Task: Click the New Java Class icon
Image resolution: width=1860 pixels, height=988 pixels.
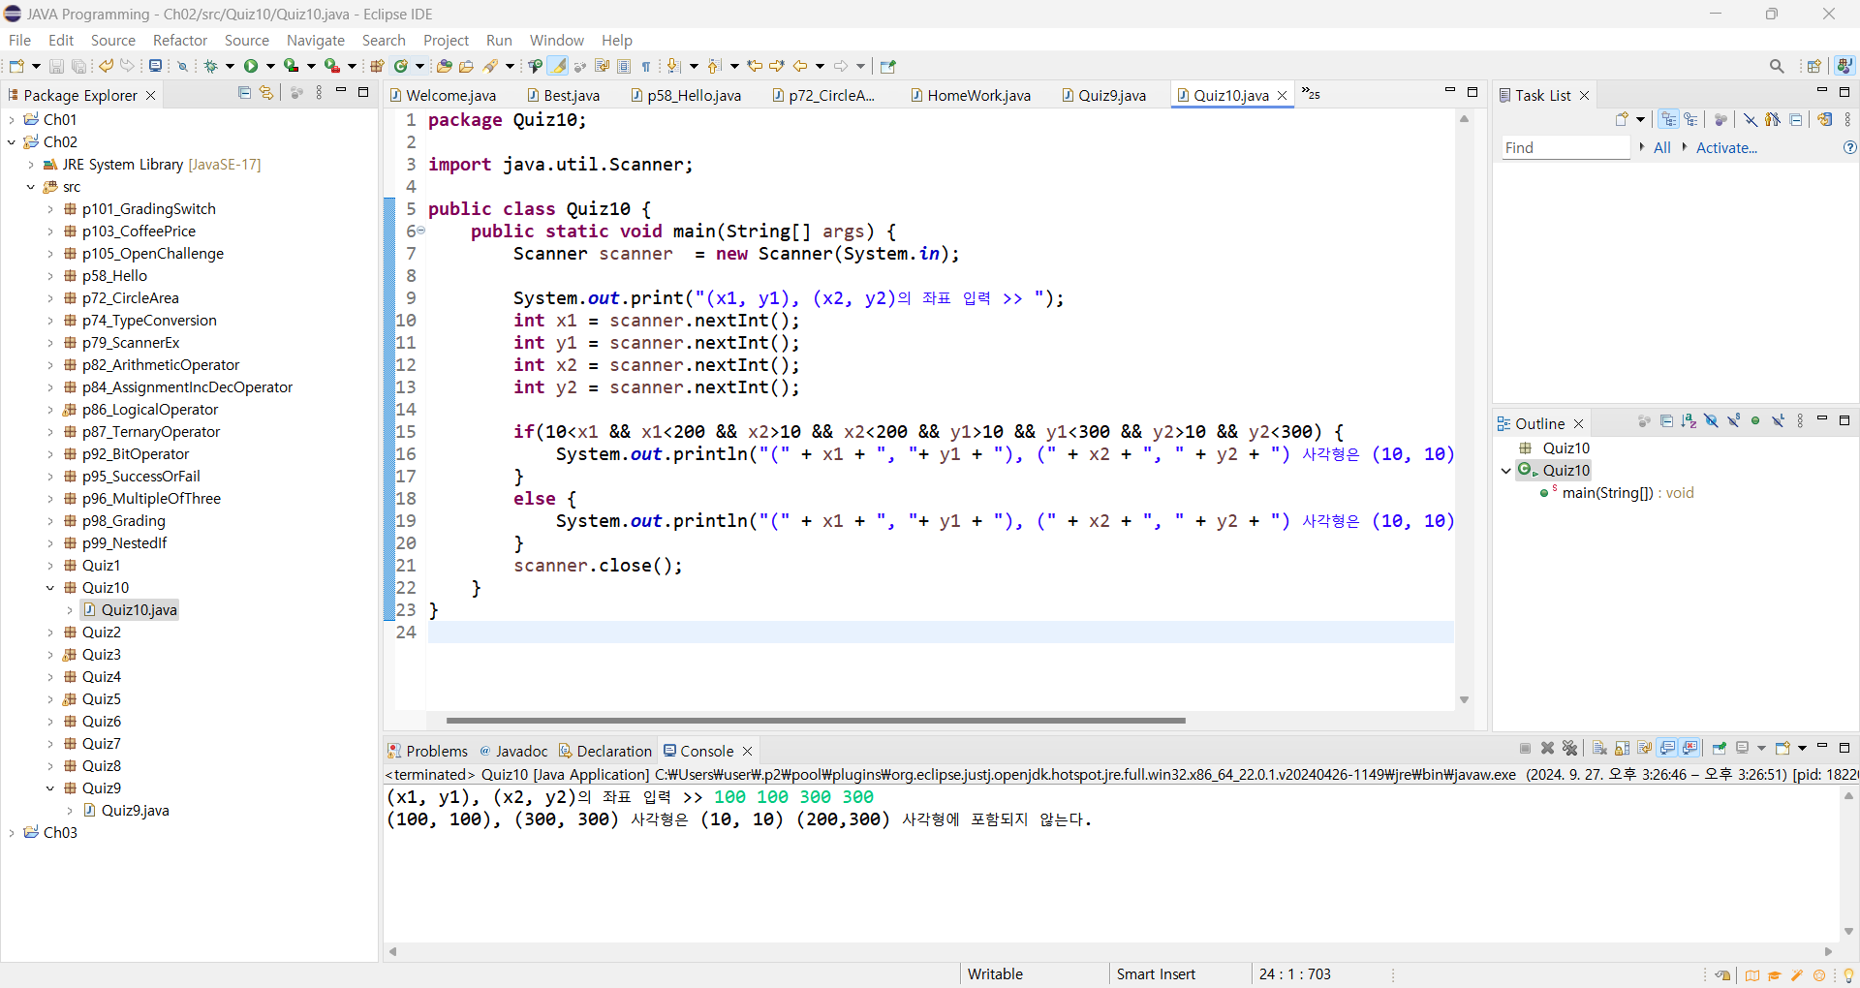Action: coord(401,66)
